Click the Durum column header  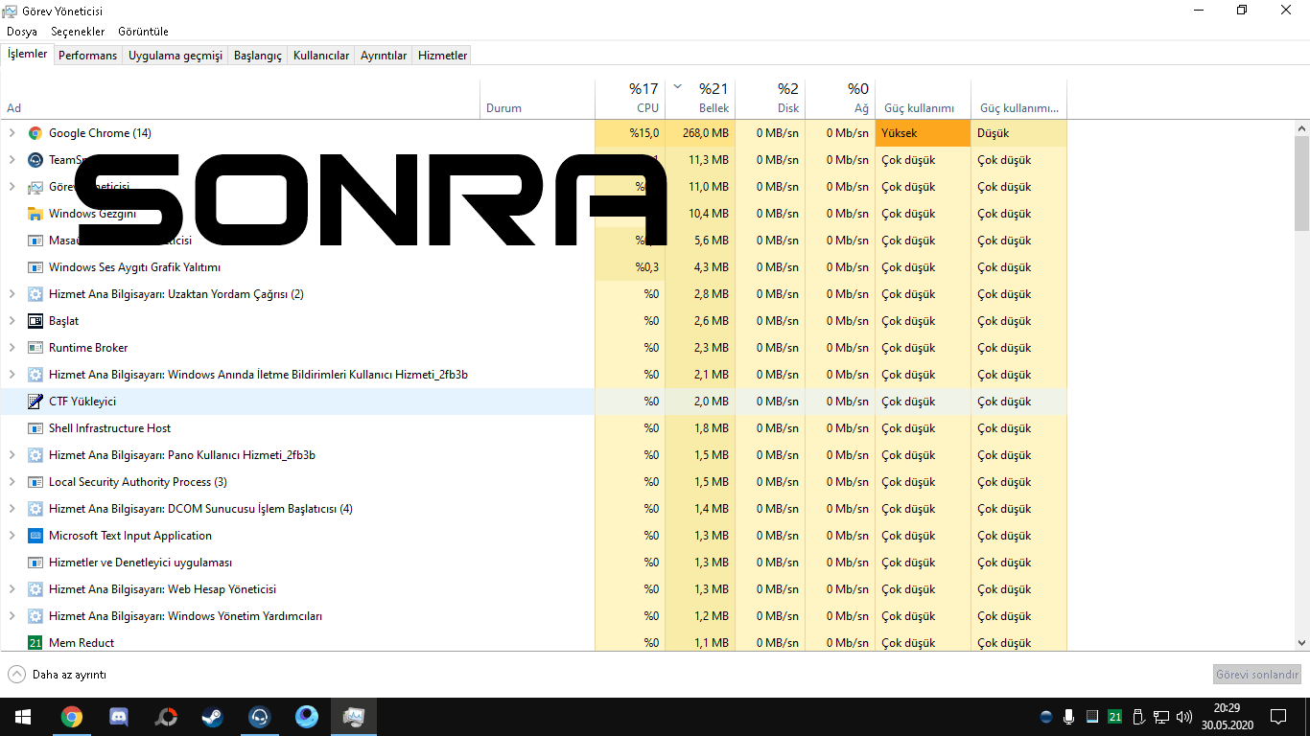coord(537,98)
